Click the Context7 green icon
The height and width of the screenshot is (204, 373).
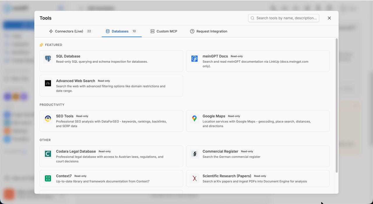pyautogui.click(x=48, y=178)
